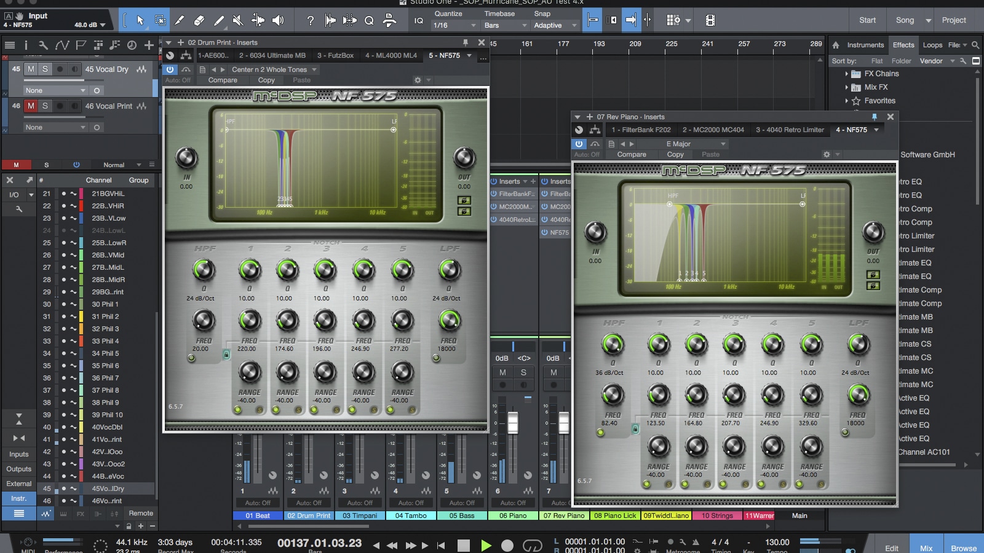Click the Copy button in Rev Piano plugin

coord(675,154)
